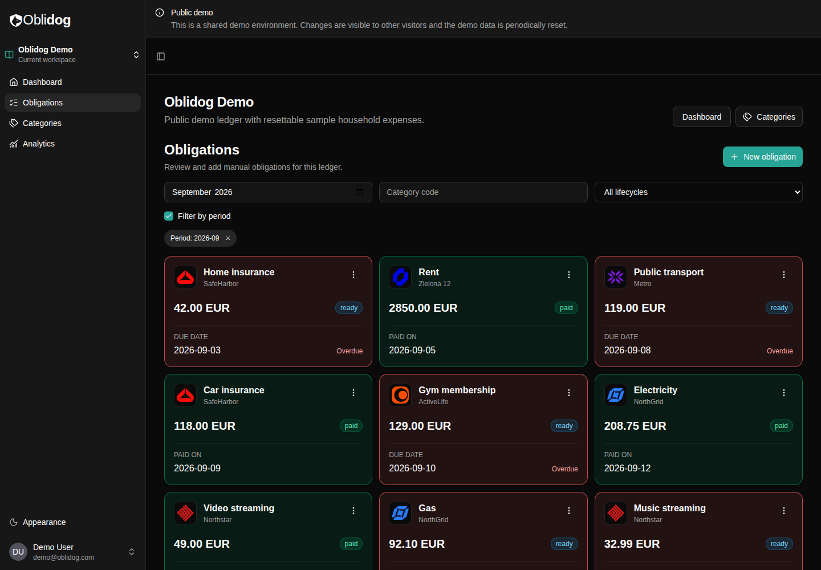Open Home insurance card options menu
The height and width of the screenshot is (570, 821).
click(353, 275)
